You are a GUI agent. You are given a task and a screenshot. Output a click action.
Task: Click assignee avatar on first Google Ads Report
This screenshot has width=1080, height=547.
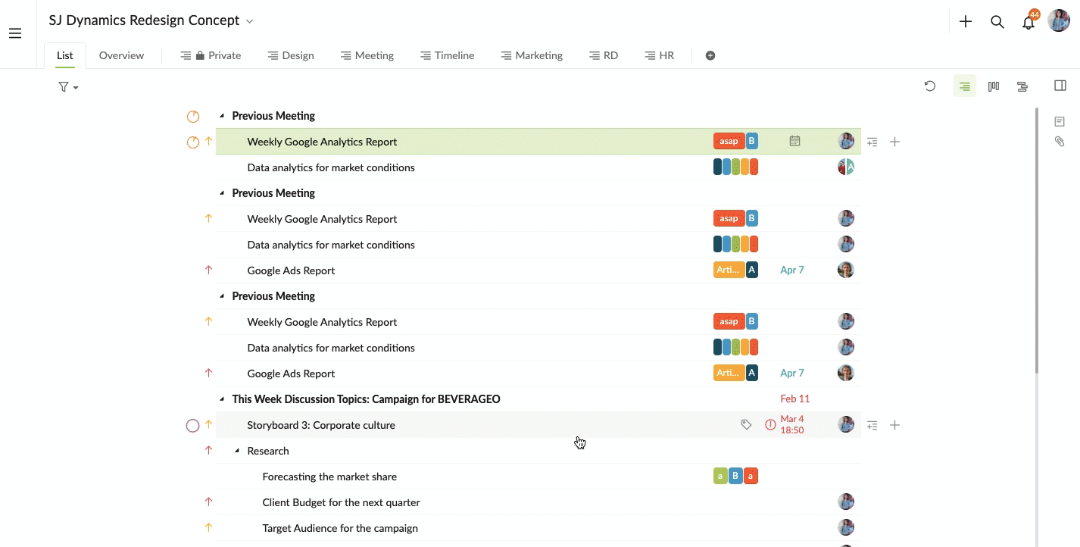[846, 270]
